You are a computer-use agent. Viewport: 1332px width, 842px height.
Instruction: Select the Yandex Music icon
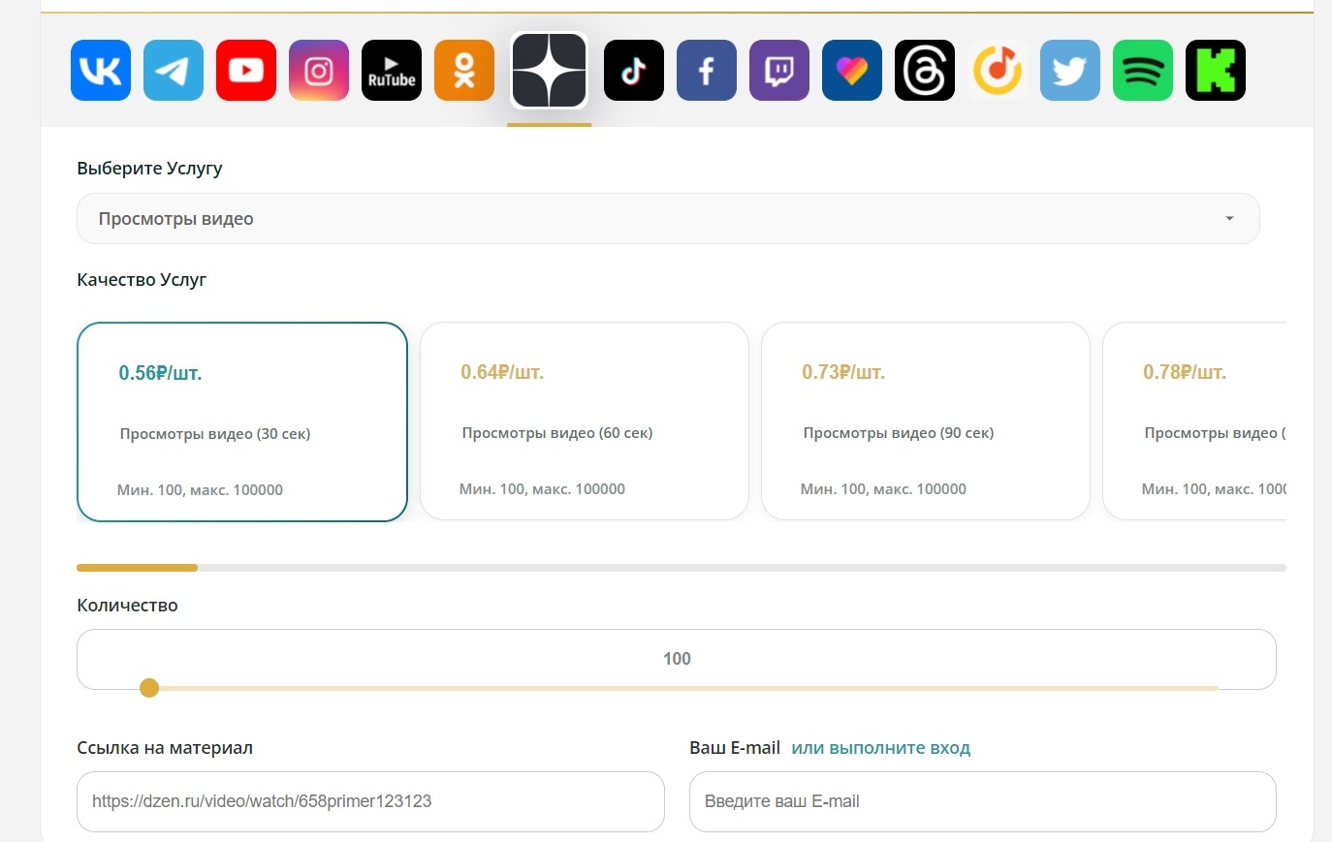(998, 70)
